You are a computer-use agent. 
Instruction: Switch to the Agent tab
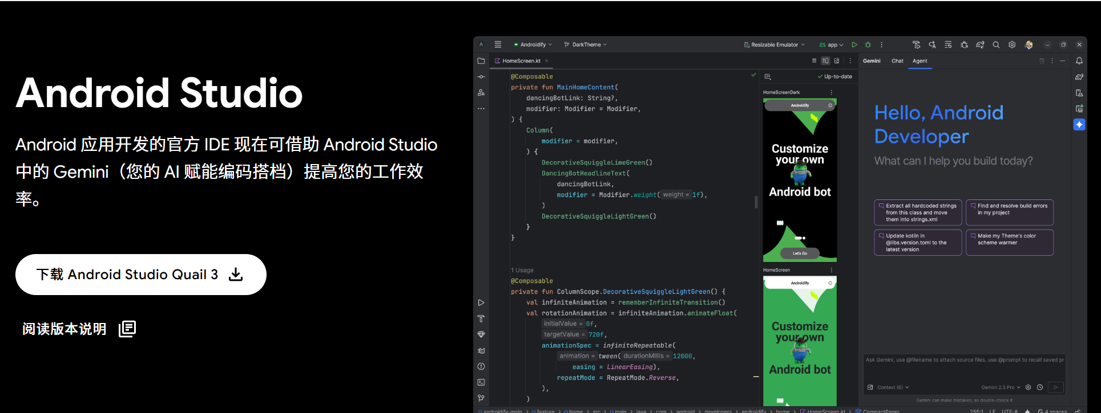(919, 61)
